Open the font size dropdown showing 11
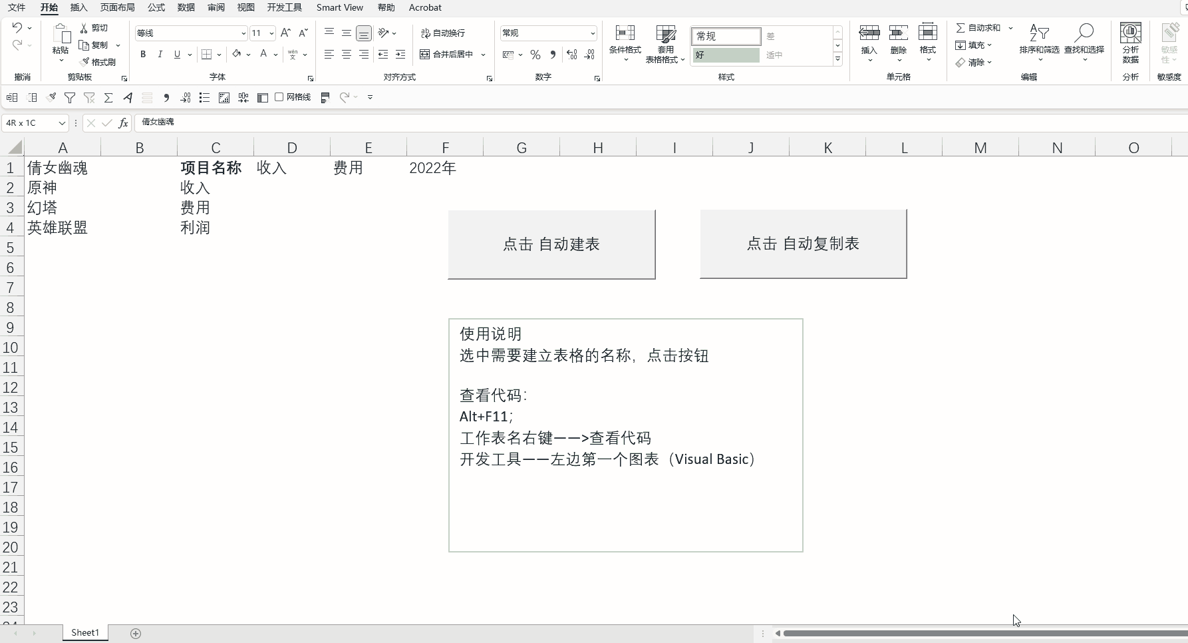Image resolution: width=1188 pixels, height=643 pixels. click(x=271, y=33)
